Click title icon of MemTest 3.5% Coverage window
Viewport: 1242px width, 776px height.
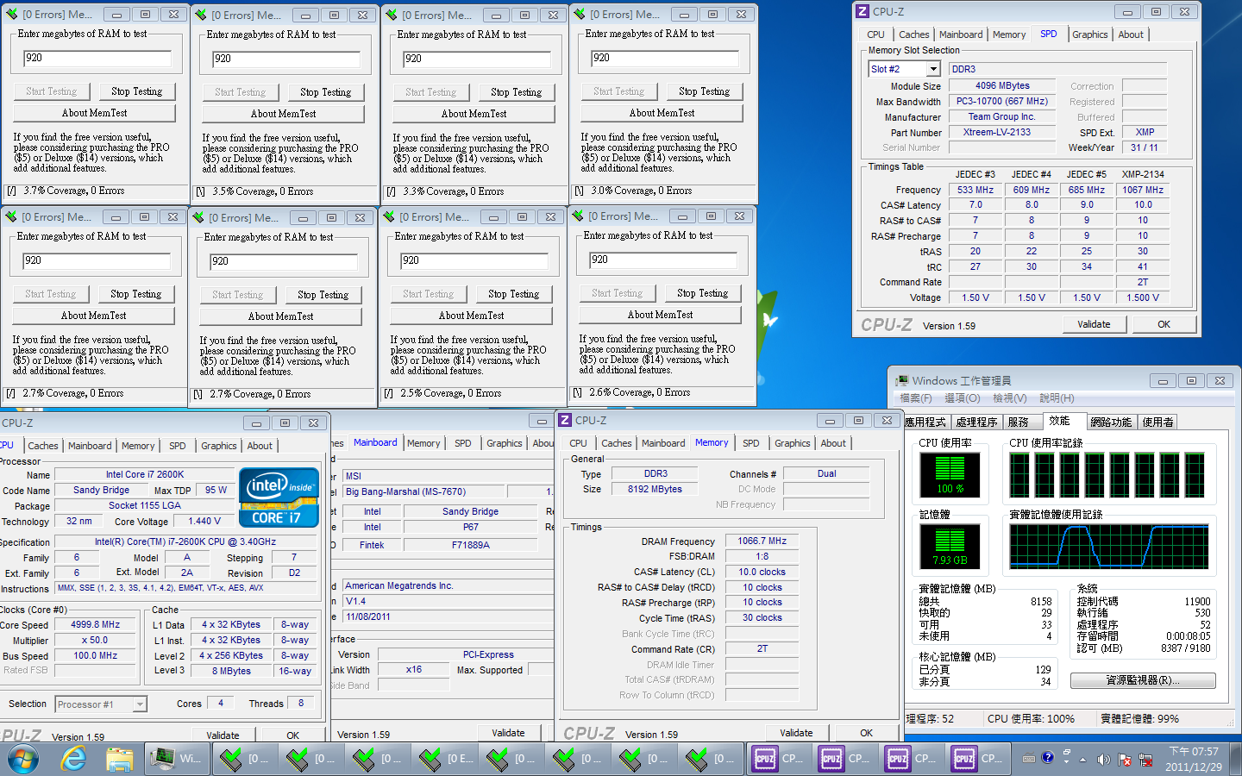pyautogui.click(x=201, y=15)
